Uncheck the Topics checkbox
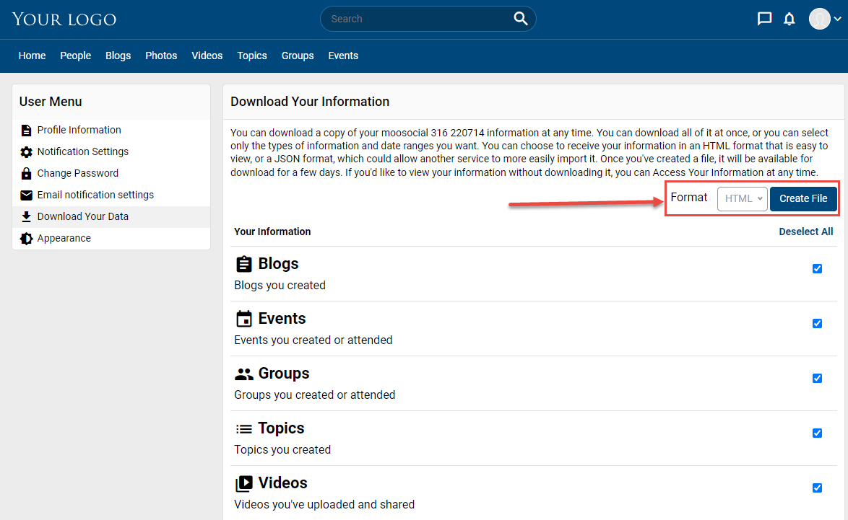 817,433
